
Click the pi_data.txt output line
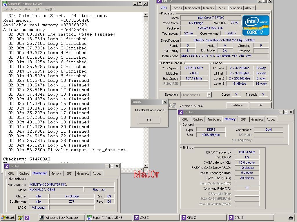[x=67, y=150]
